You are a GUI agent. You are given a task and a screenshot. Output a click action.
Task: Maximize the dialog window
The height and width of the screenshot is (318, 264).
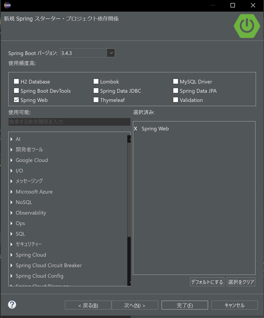point(233,5)
